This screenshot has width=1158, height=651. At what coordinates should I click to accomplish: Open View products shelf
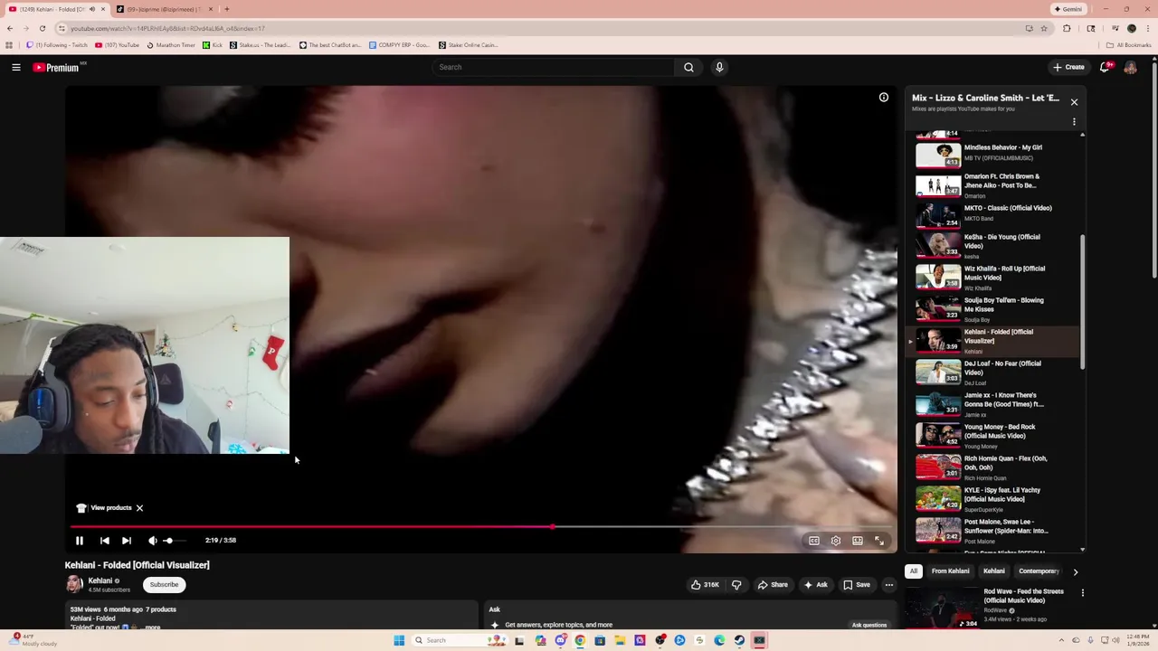(105, 508)
